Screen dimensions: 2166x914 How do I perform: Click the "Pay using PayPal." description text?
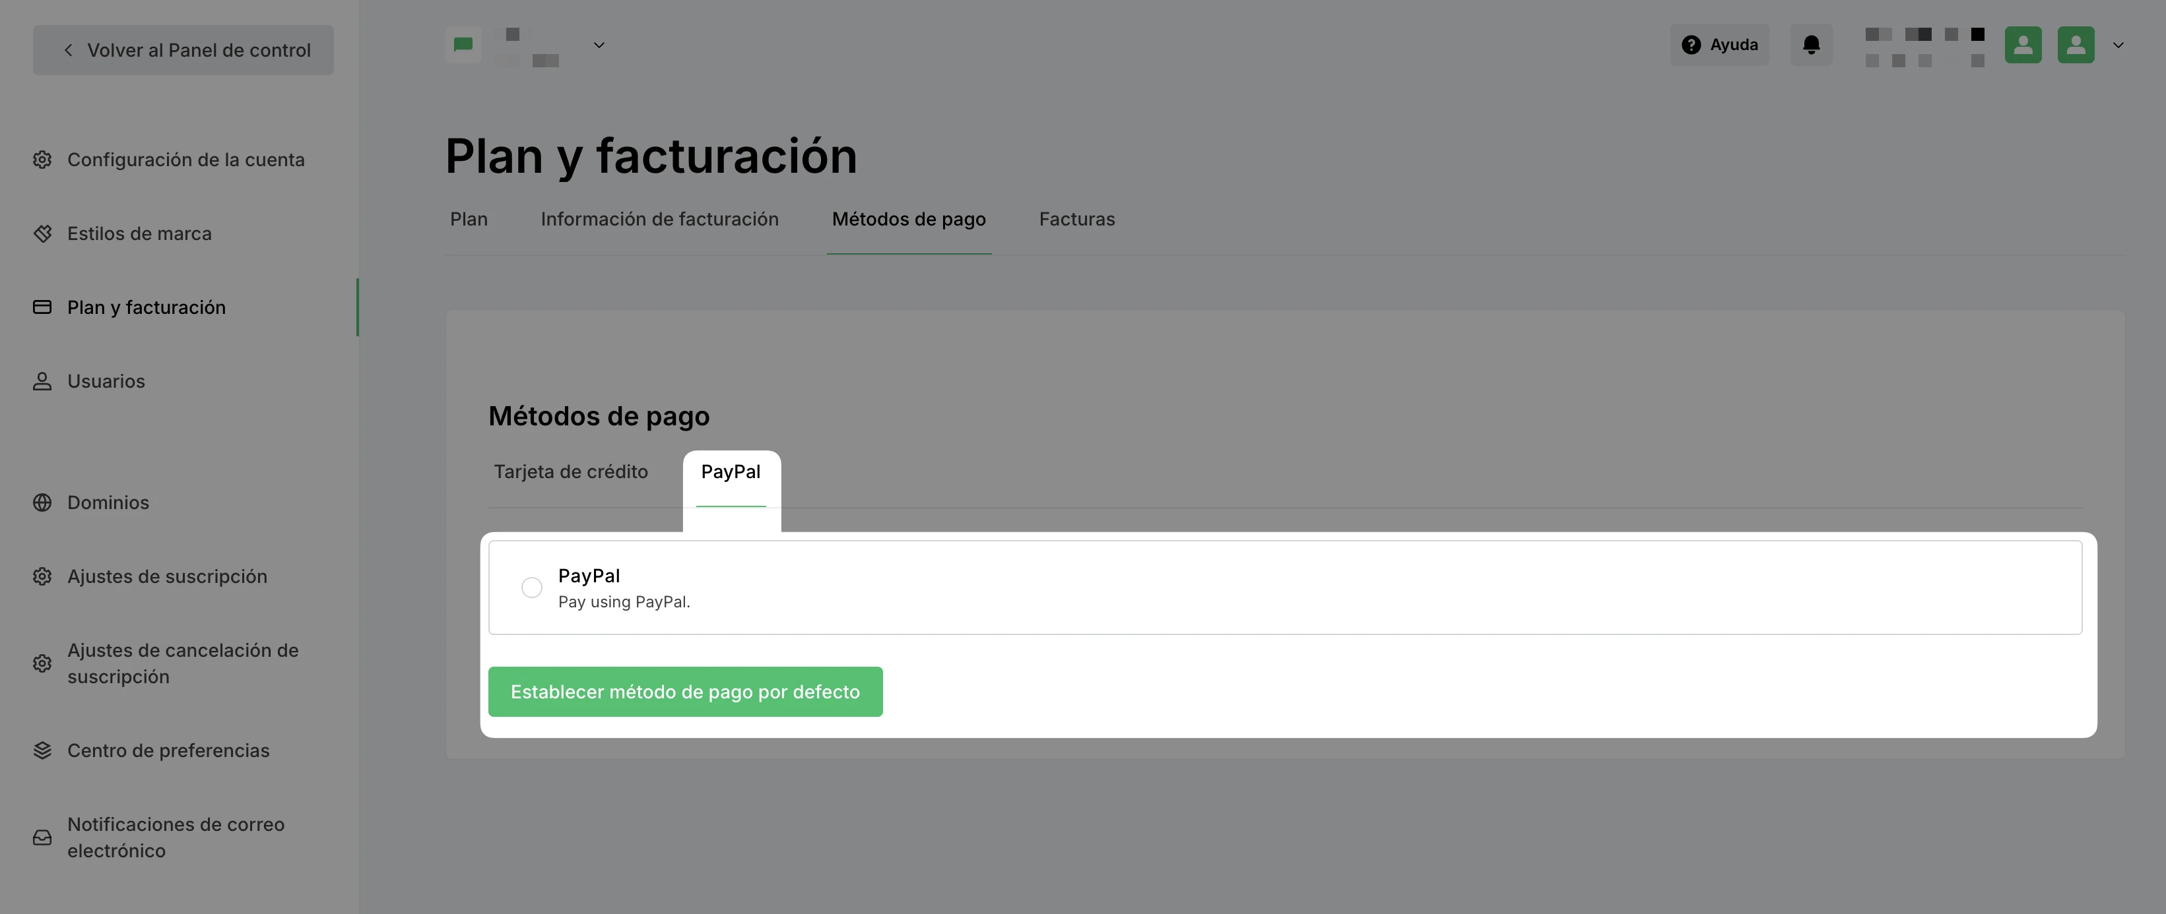[624, 602]
